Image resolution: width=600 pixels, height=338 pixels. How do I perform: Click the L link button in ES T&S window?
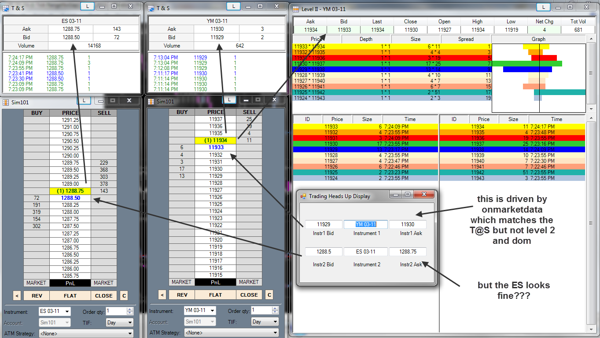88,6
